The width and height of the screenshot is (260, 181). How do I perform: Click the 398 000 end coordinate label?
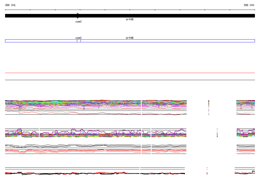[249, 5]
